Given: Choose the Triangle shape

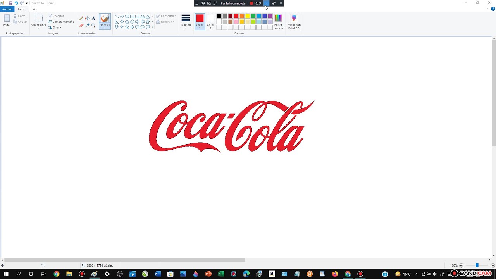Looking at the screenshot, I should (x=148, y=17).
